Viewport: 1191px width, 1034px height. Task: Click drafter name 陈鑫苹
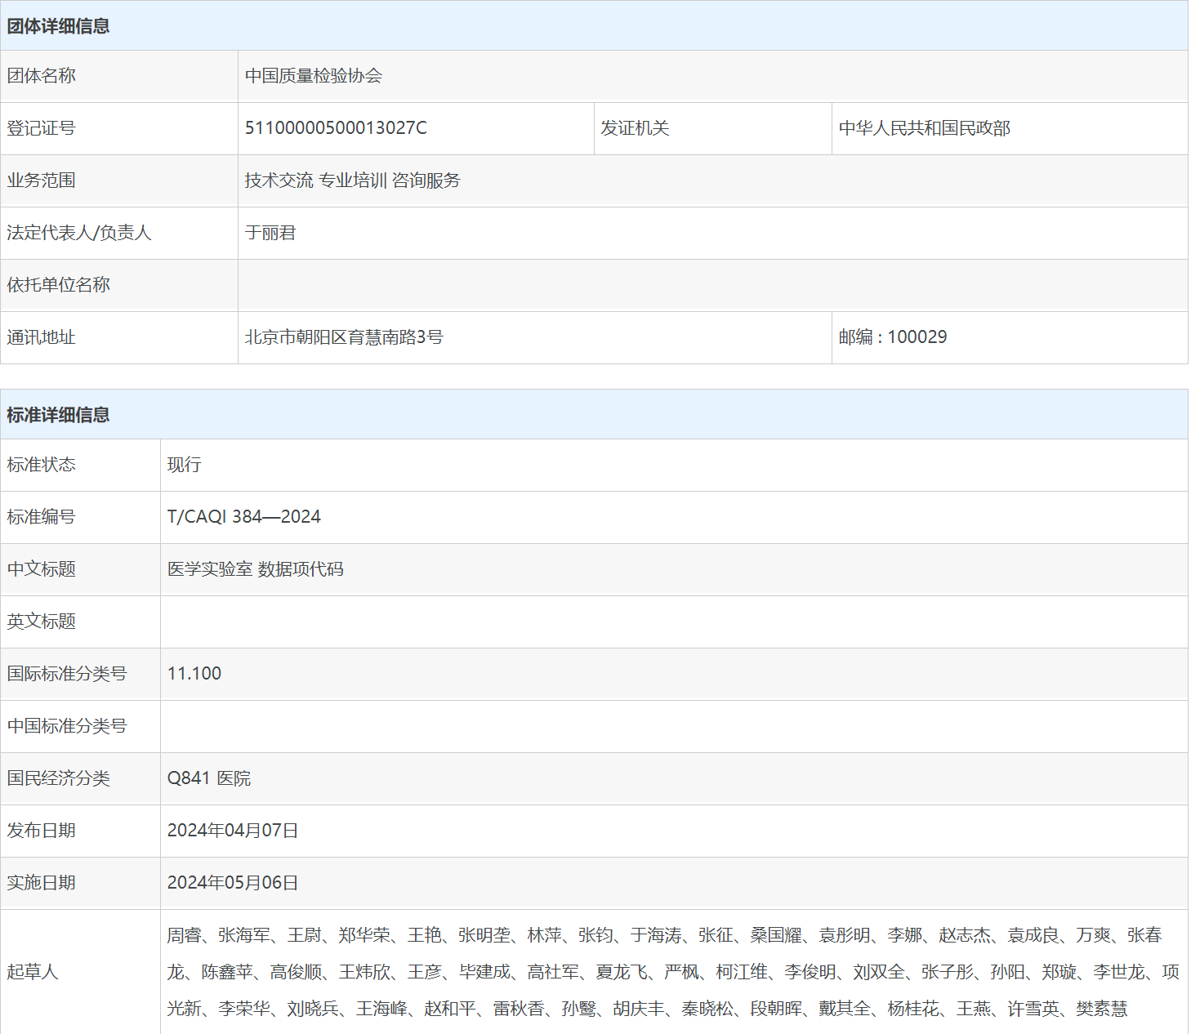[227, 972]
